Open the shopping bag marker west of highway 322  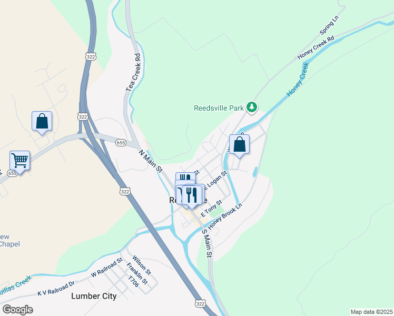[x=42, y=123]
